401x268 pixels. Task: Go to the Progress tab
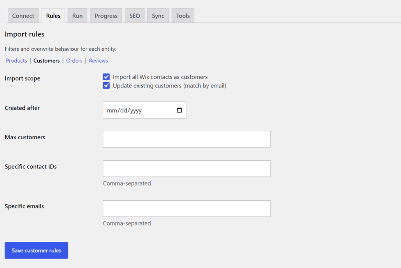click(x=106, y=16)
